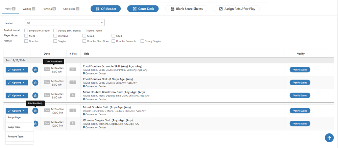Click Blank Score Sheets button
The height and width of the screenshot is (148, 338).
click(186, 9)
